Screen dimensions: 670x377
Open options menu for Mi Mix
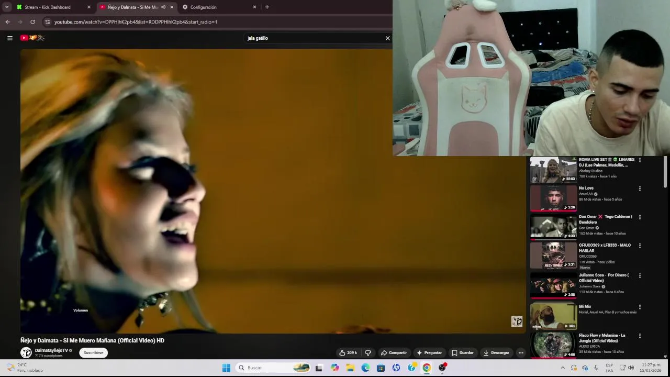click(x=640, y=307)
